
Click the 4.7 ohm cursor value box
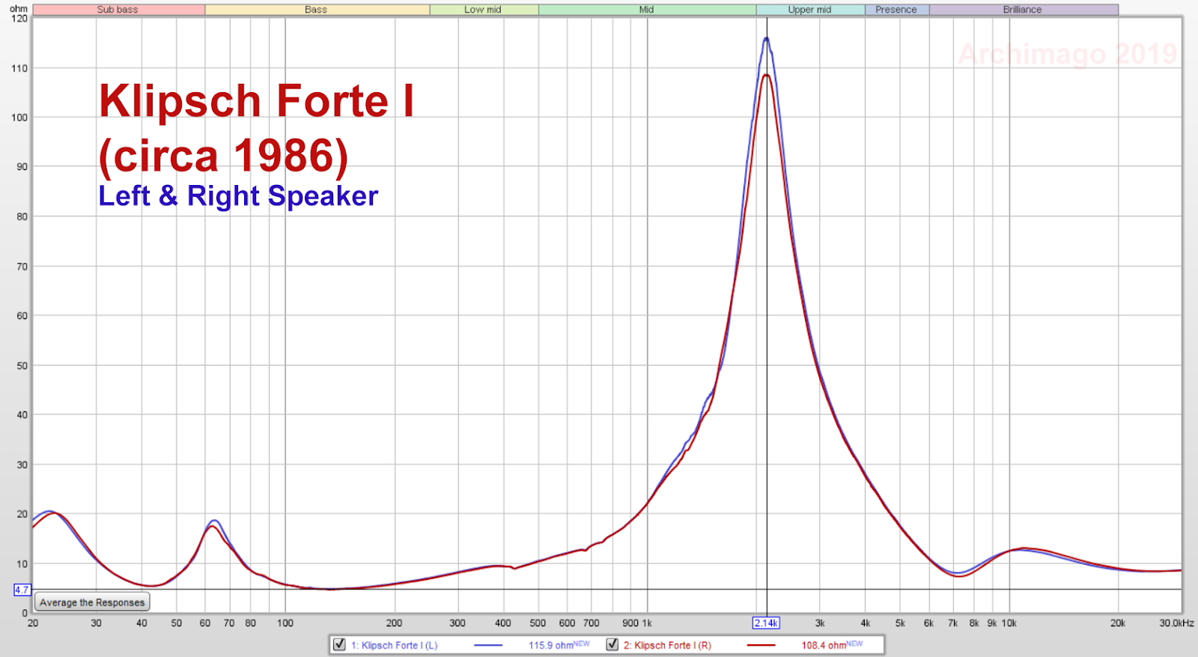pos(22,590)
